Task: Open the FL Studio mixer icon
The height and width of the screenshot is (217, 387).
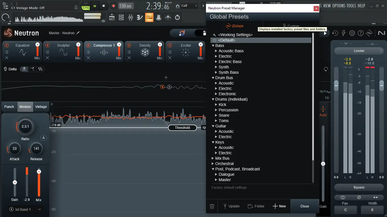Action: pyautogui.click(x=131, y=17)
